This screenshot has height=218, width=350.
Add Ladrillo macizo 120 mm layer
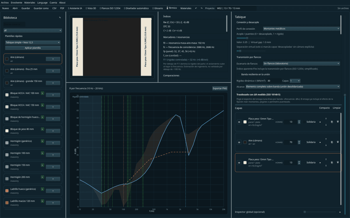coord(53,203)
